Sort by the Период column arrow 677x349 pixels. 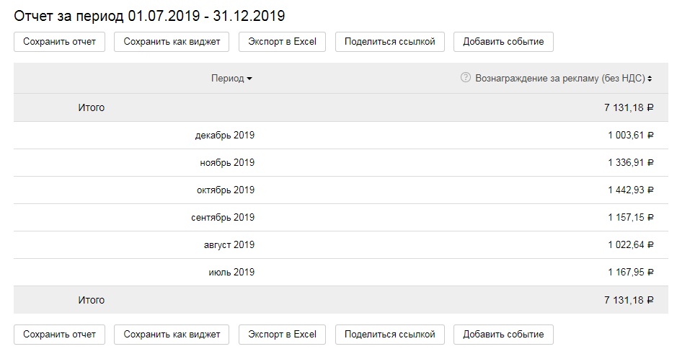(249, 79)
